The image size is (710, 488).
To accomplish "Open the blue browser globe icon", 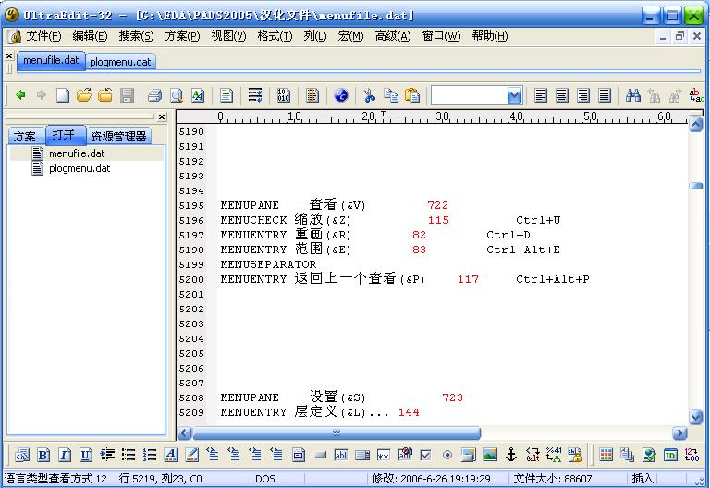I will (341, 95).
